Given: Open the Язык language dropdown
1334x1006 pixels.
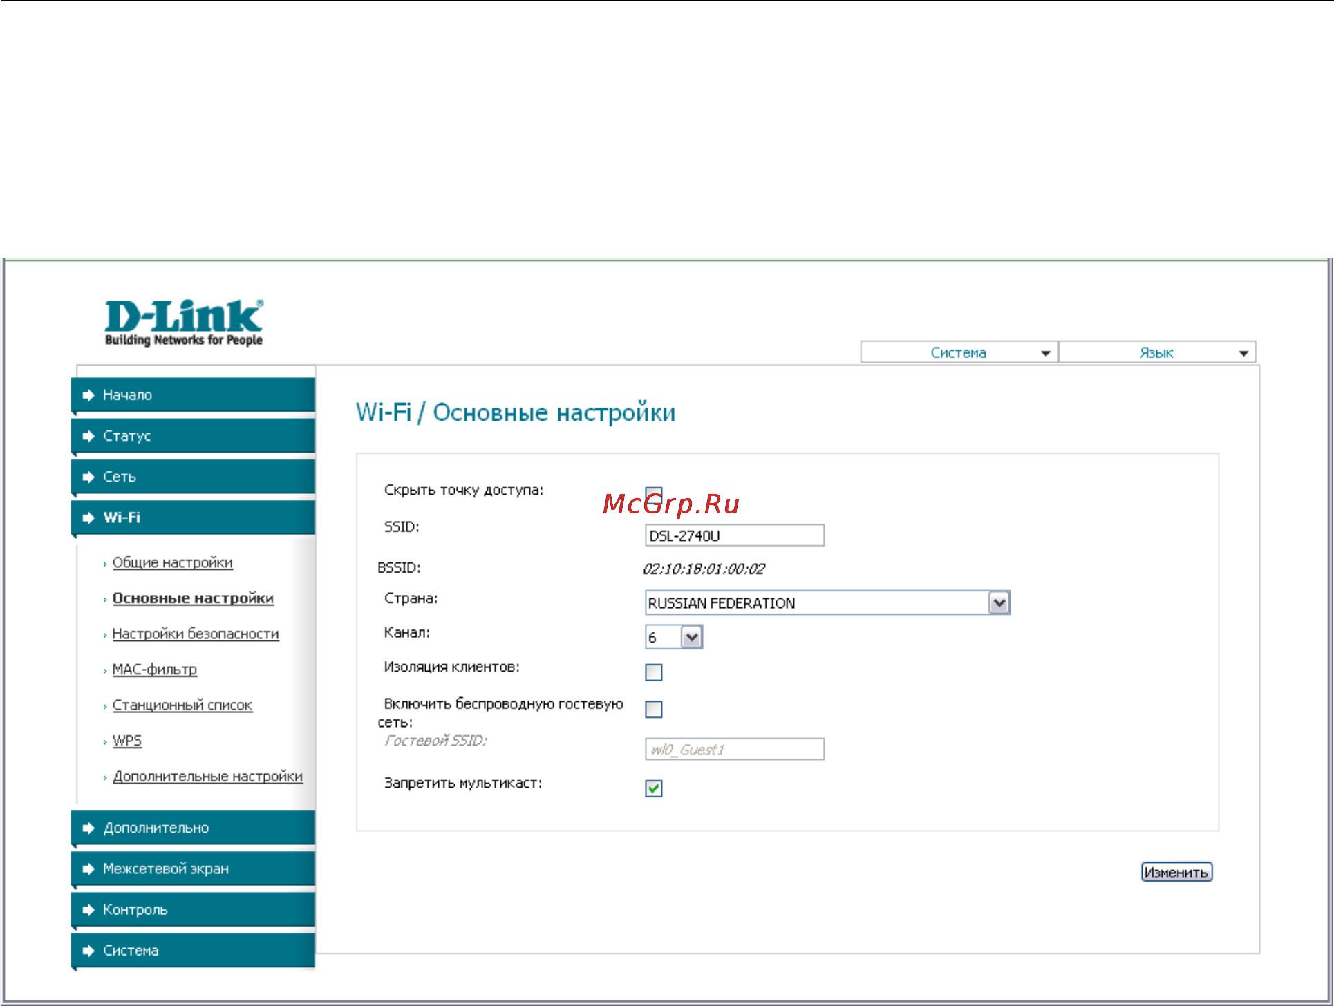Looking at the screenshot, I should pos(1157,352).
